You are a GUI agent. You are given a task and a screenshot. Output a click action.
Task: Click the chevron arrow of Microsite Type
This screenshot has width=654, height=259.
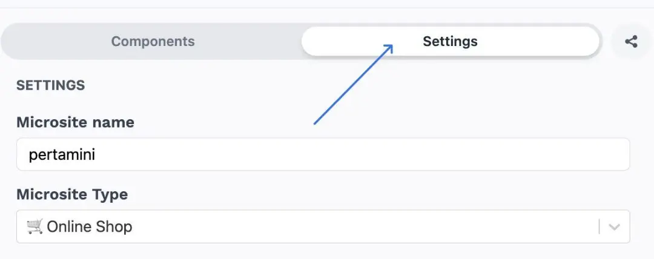coord(615,227)
